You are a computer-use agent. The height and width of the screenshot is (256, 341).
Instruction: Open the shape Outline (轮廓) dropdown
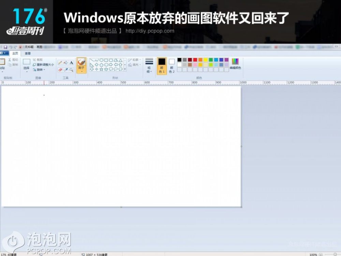[134, 60]
